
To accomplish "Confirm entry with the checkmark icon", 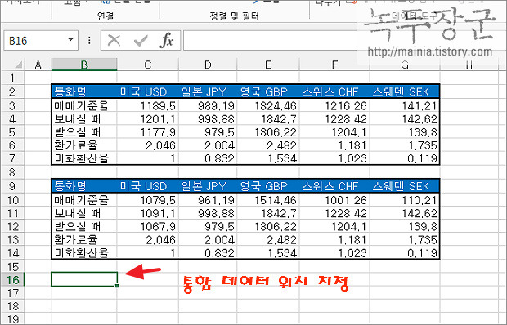I will (141, 41).
